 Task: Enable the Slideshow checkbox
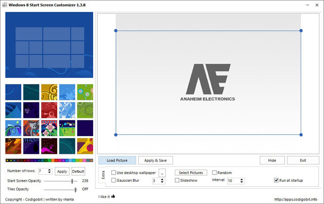pyautogui.click(x=177, y=180)
